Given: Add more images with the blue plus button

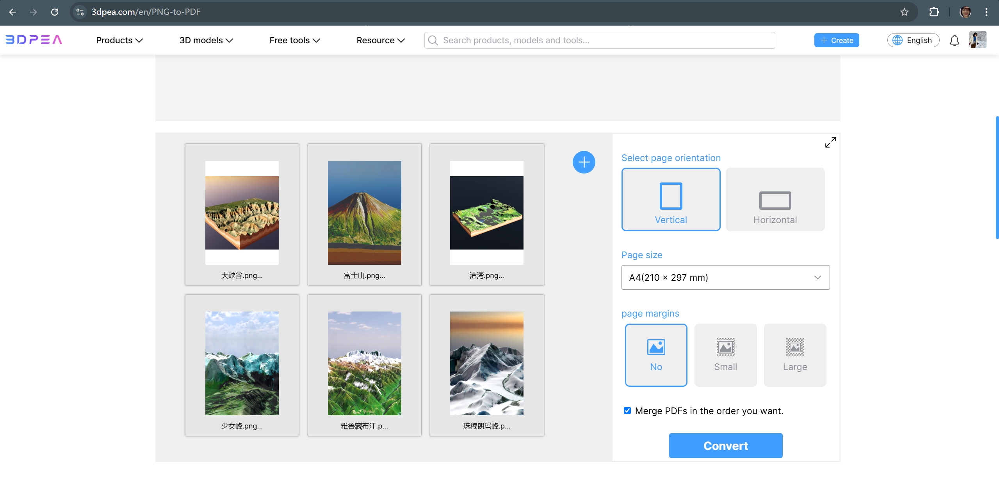Looking at the screenshot, I should coord(584,162).
